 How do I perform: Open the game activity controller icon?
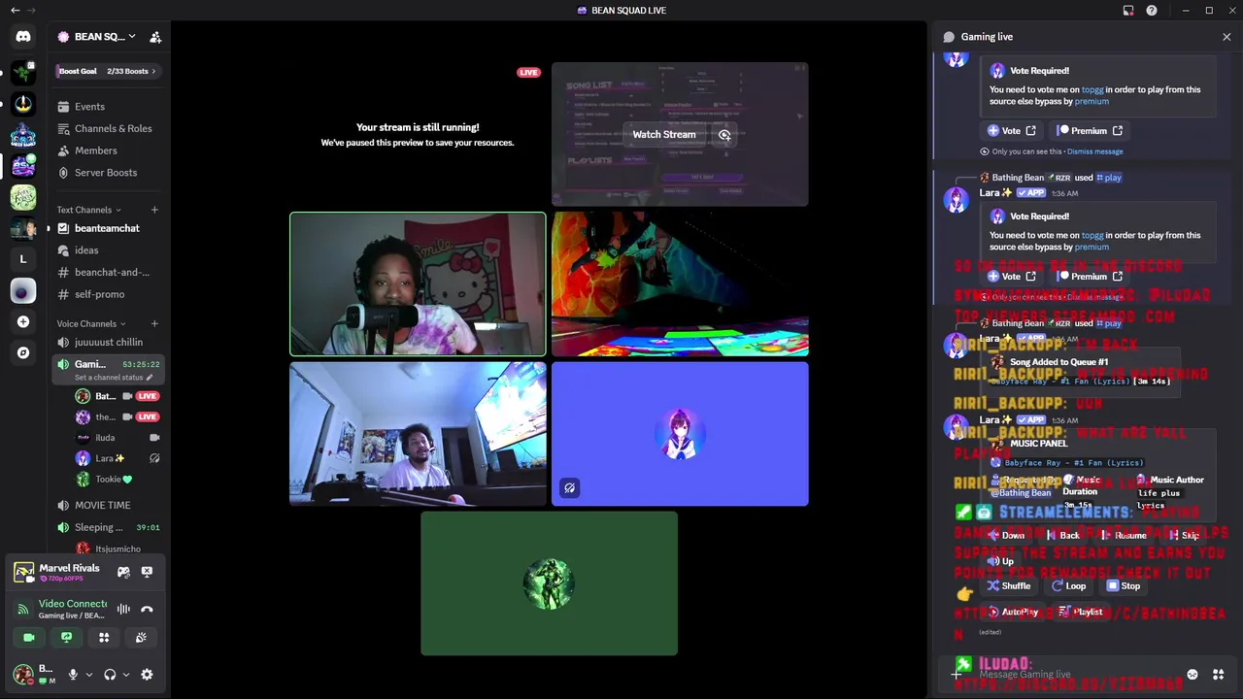pyautogui.click(x=123, y=572)
